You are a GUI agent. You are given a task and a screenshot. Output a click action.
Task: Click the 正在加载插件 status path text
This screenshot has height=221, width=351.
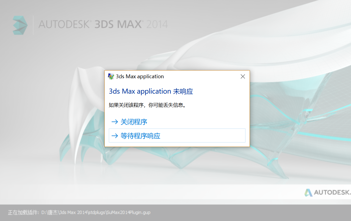coord(79,212)
